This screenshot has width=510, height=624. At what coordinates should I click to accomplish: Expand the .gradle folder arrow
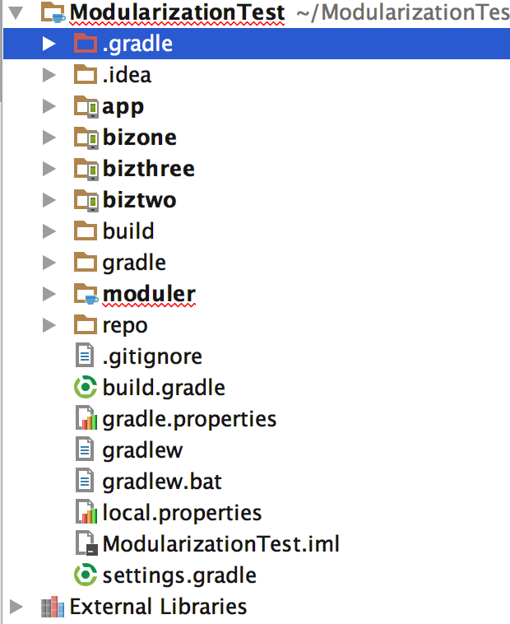coord(49,44)
